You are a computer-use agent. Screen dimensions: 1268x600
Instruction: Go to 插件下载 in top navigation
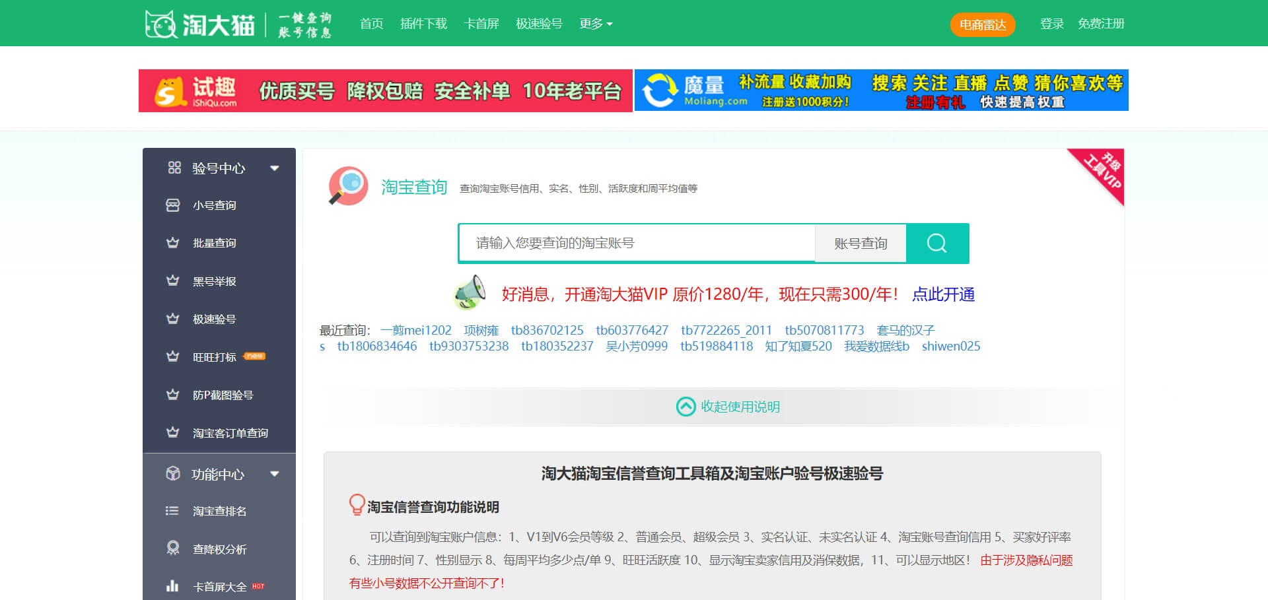[x=423, y=24]
